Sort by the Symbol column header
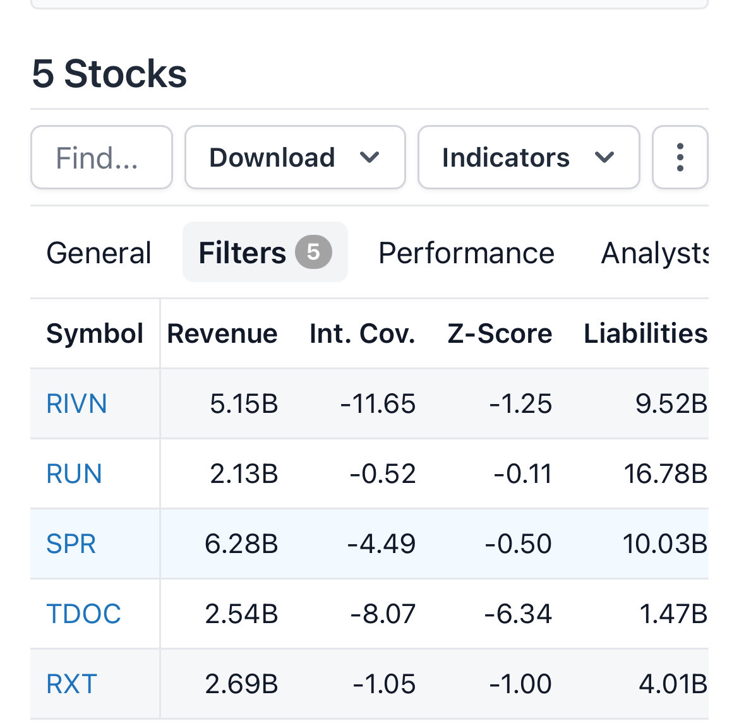 (95, 333)
